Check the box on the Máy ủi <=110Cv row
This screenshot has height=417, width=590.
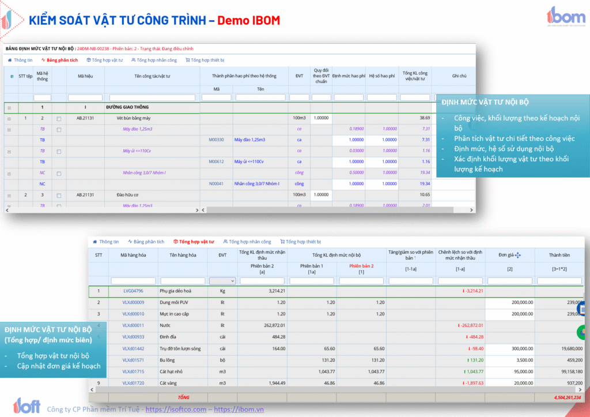[59, 151]
